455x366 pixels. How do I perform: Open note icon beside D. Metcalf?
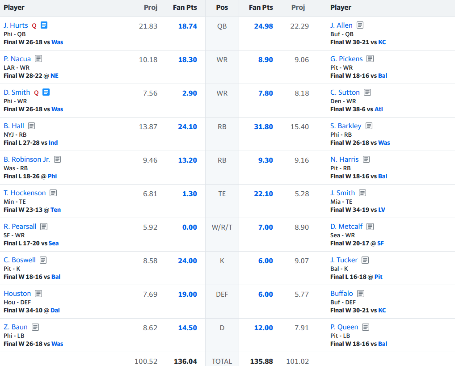click(x=370, y=227)
